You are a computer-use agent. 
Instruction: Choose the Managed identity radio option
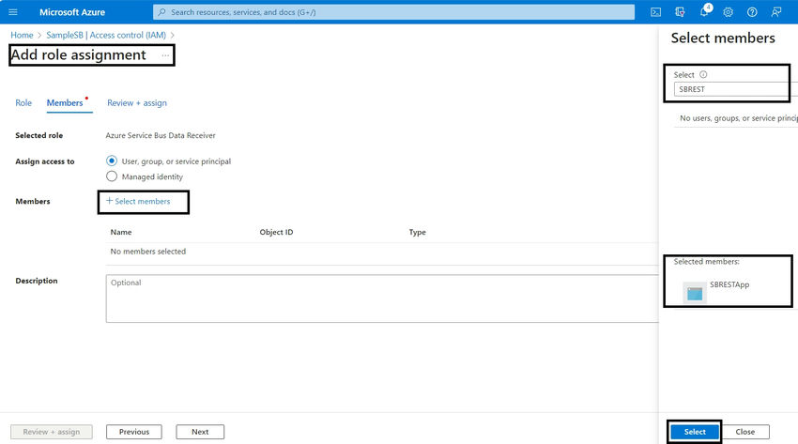112,176
